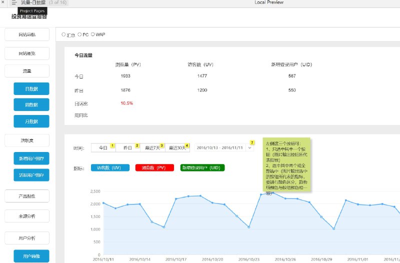The width and height of the screenshot is (400, 263).
Task: Click yellow note marker 3 on 最近7天
Action: coord(161,145)
